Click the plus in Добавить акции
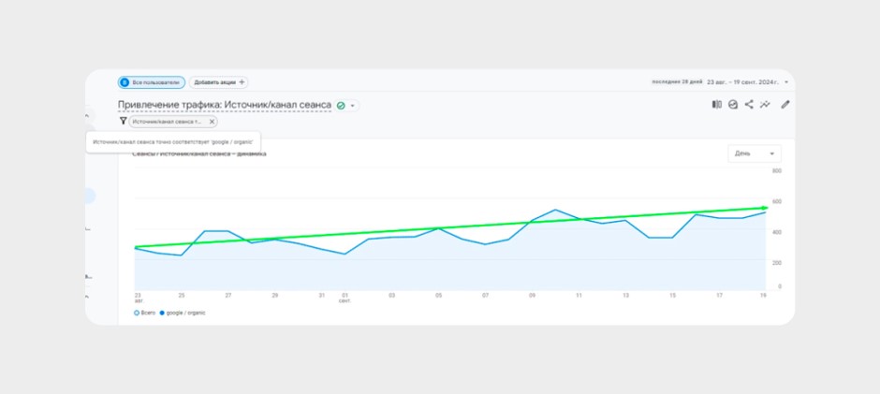The width and height of the screenshot is (880, 394). [x=242, y=82]
